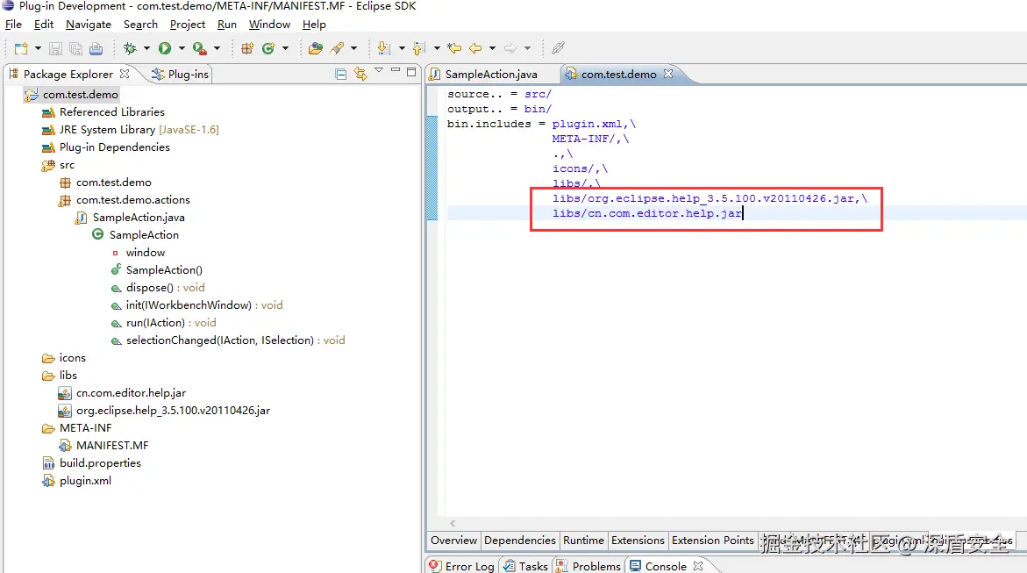1027x573 pixels.
Task: Switch to the SampleAction.java editor tab
Action: point(482,75)
